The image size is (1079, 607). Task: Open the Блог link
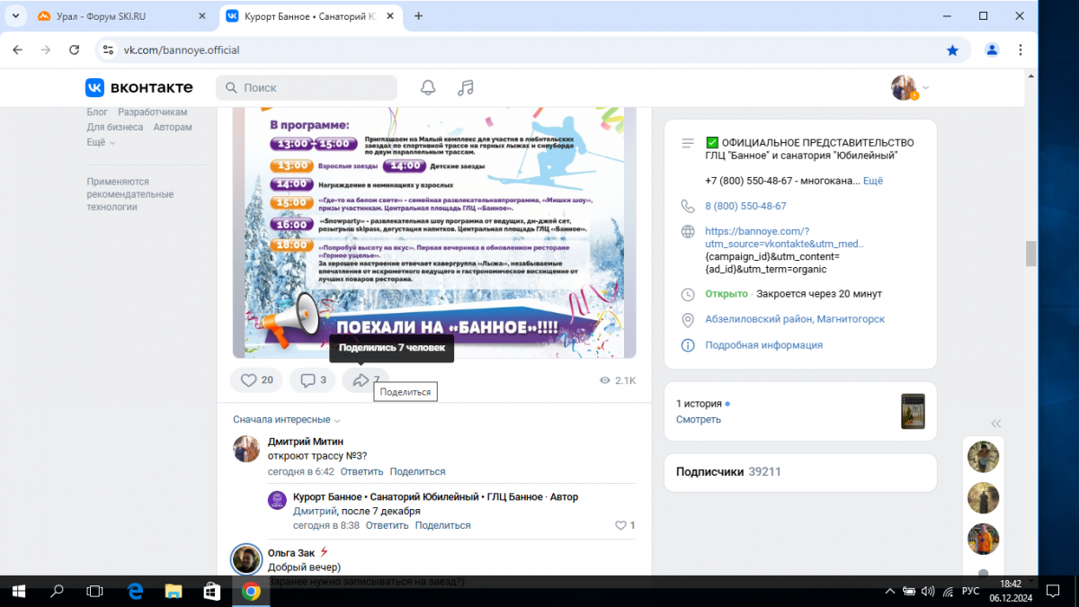(97, 112)
